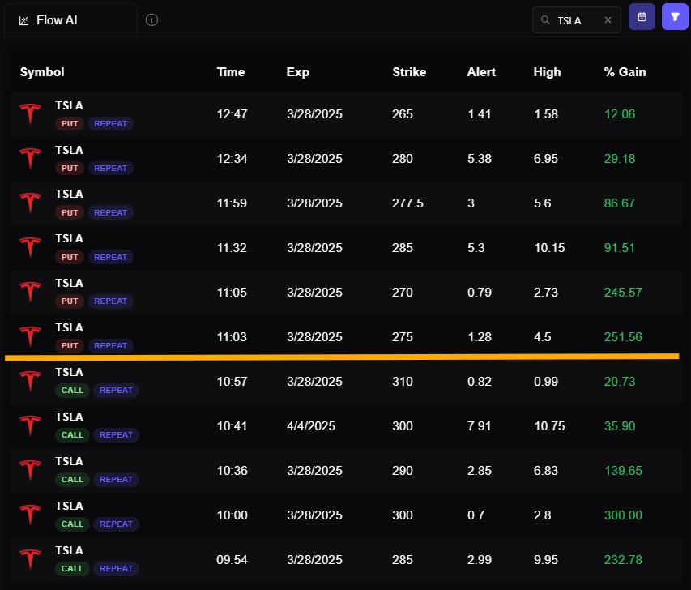Click Tesla logo in the 11:05 row
The image size is (691, 590).
tap(31, 292)
